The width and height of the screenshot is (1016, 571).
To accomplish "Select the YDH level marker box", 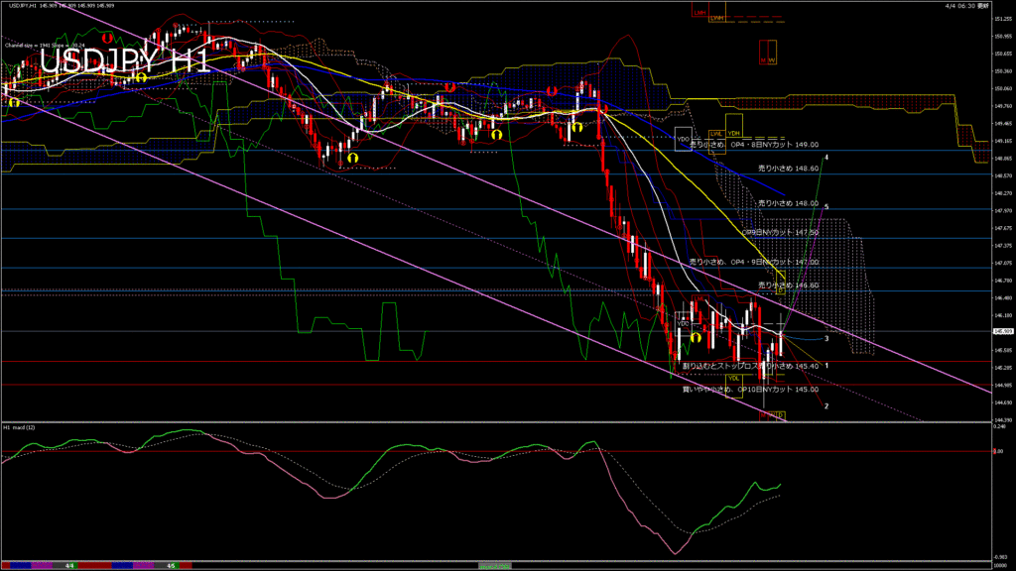I will (734, 134).
